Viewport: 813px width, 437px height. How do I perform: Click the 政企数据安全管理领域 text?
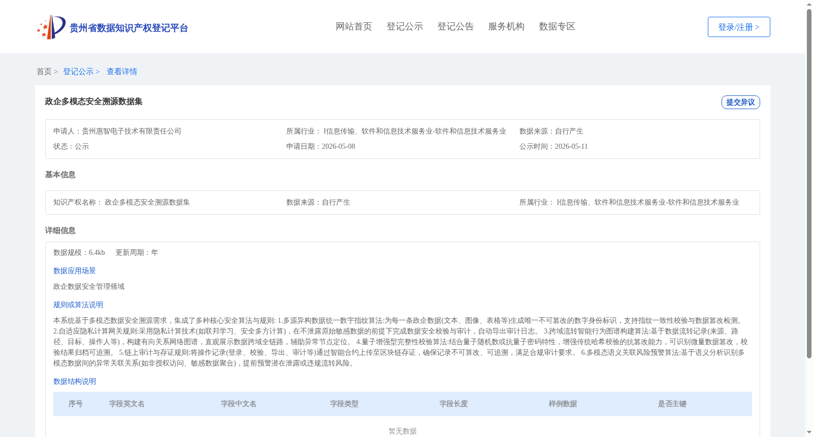tap(89, 286)
